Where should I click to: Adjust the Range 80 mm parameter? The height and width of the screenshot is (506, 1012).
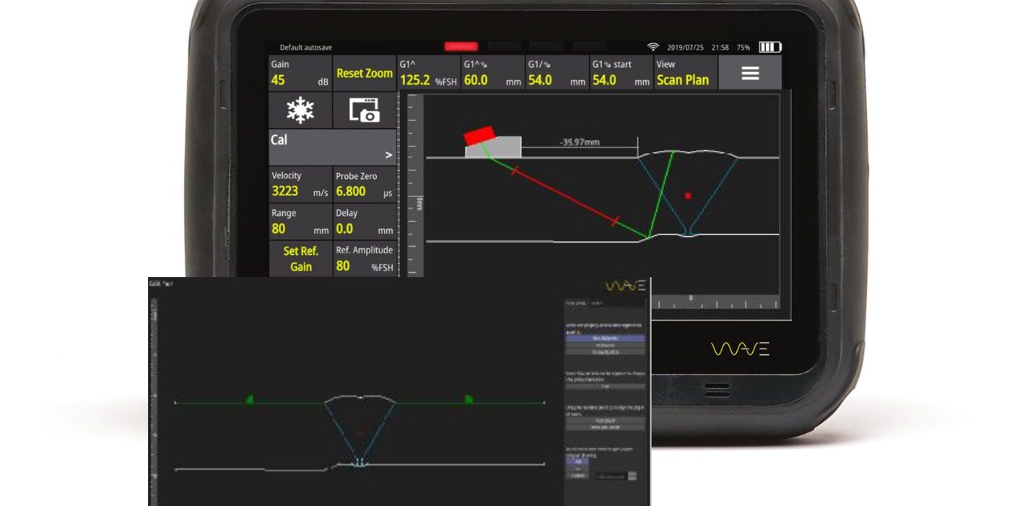click(300, 222)
